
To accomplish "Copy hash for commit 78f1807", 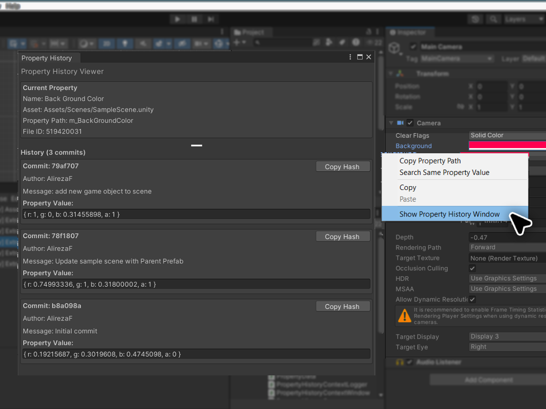I will click(343, 237).
